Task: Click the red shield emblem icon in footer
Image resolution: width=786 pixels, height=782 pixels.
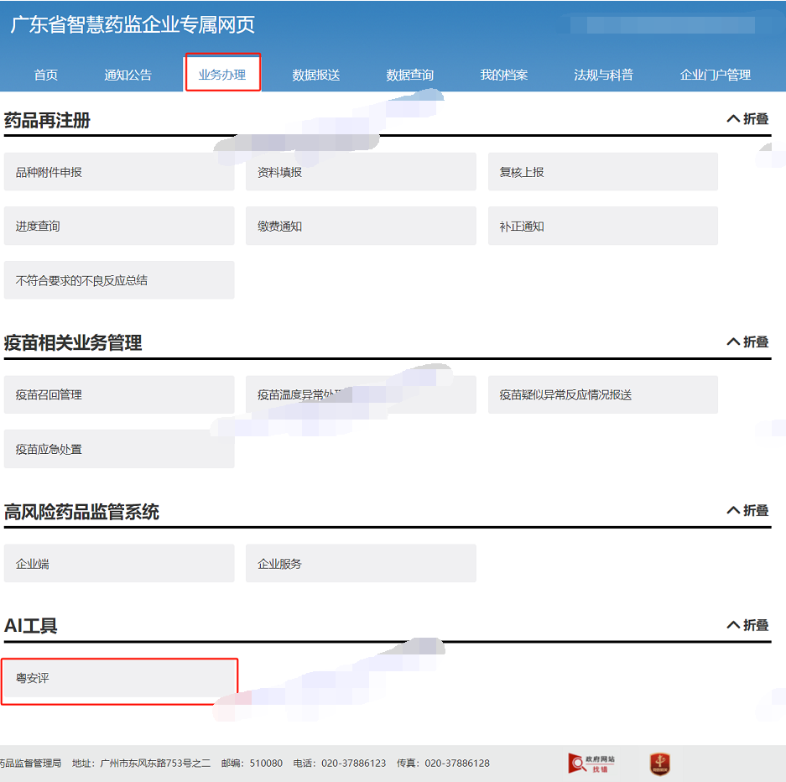Action: point(659,764)
